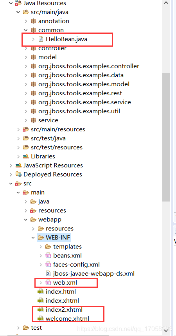Expand Deployed Resources node arrow

pyautogui.click(x=11, y=174)
